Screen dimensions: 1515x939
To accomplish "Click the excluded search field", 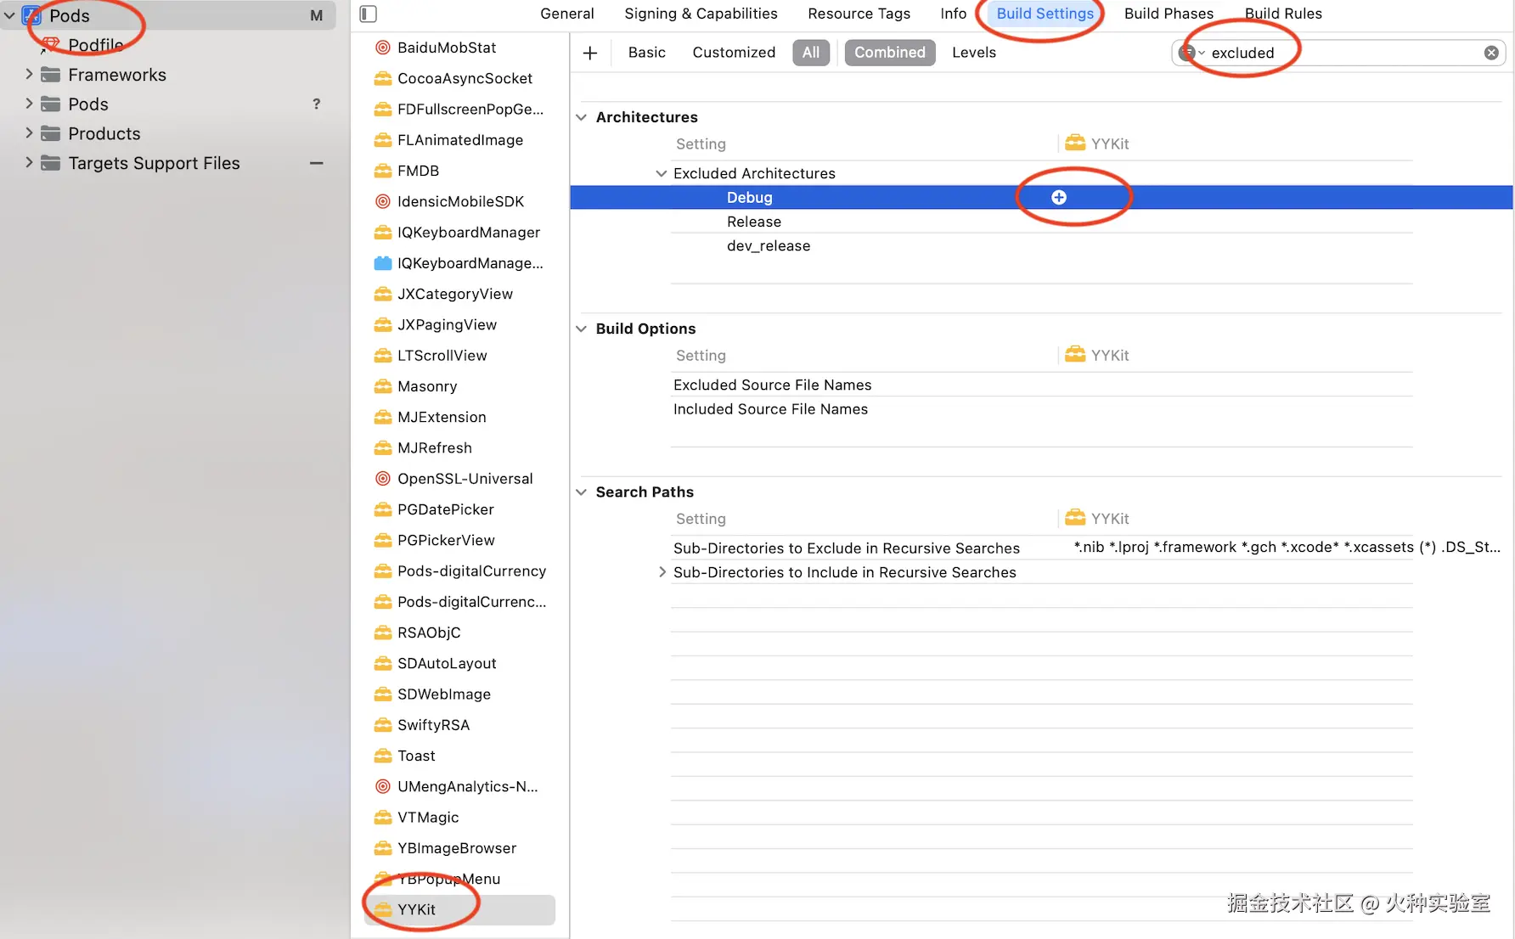I will [x=1339, y=53].
